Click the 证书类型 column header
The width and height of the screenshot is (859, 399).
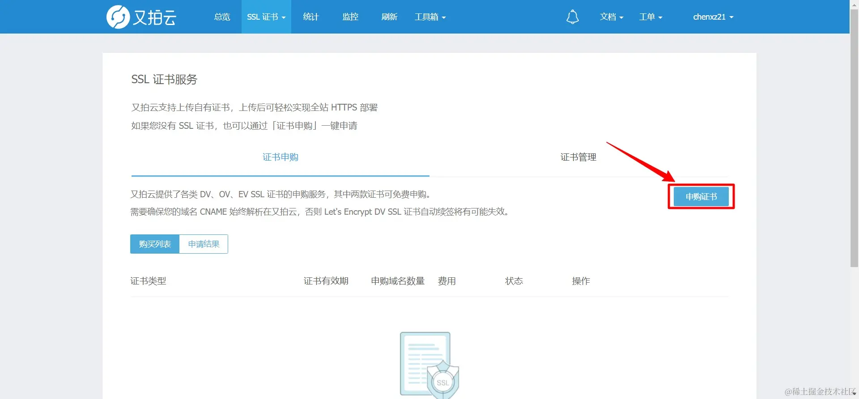coord(148,281)
